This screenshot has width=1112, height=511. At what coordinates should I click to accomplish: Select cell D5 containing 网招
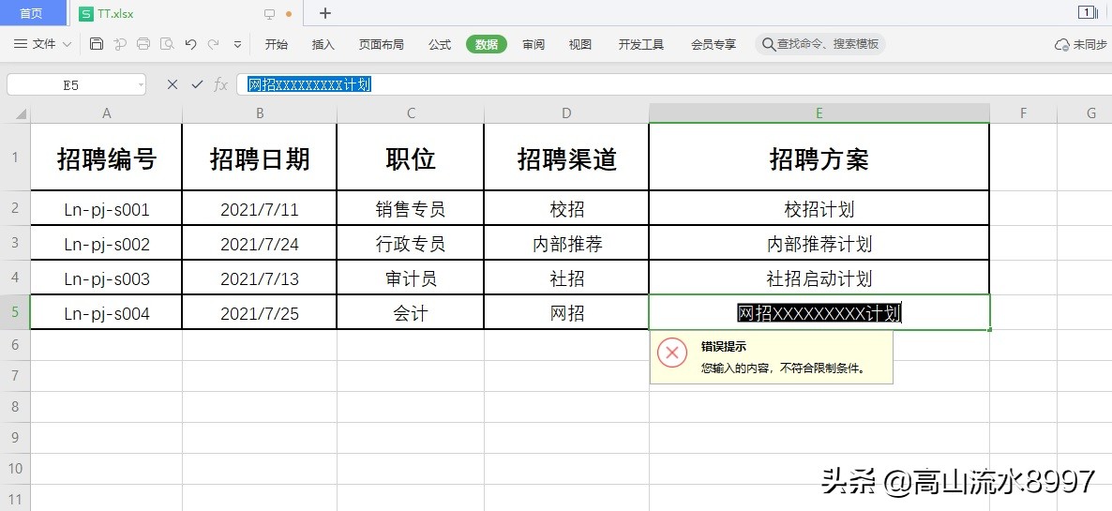point(566,313)
